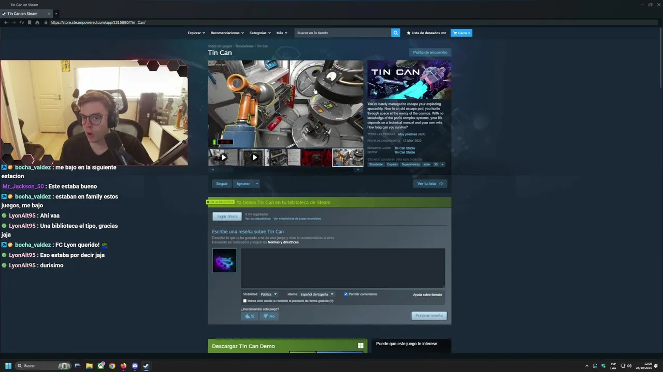
Task: Click Steam icon in taskbar
Action: click(x=146, y=366)
